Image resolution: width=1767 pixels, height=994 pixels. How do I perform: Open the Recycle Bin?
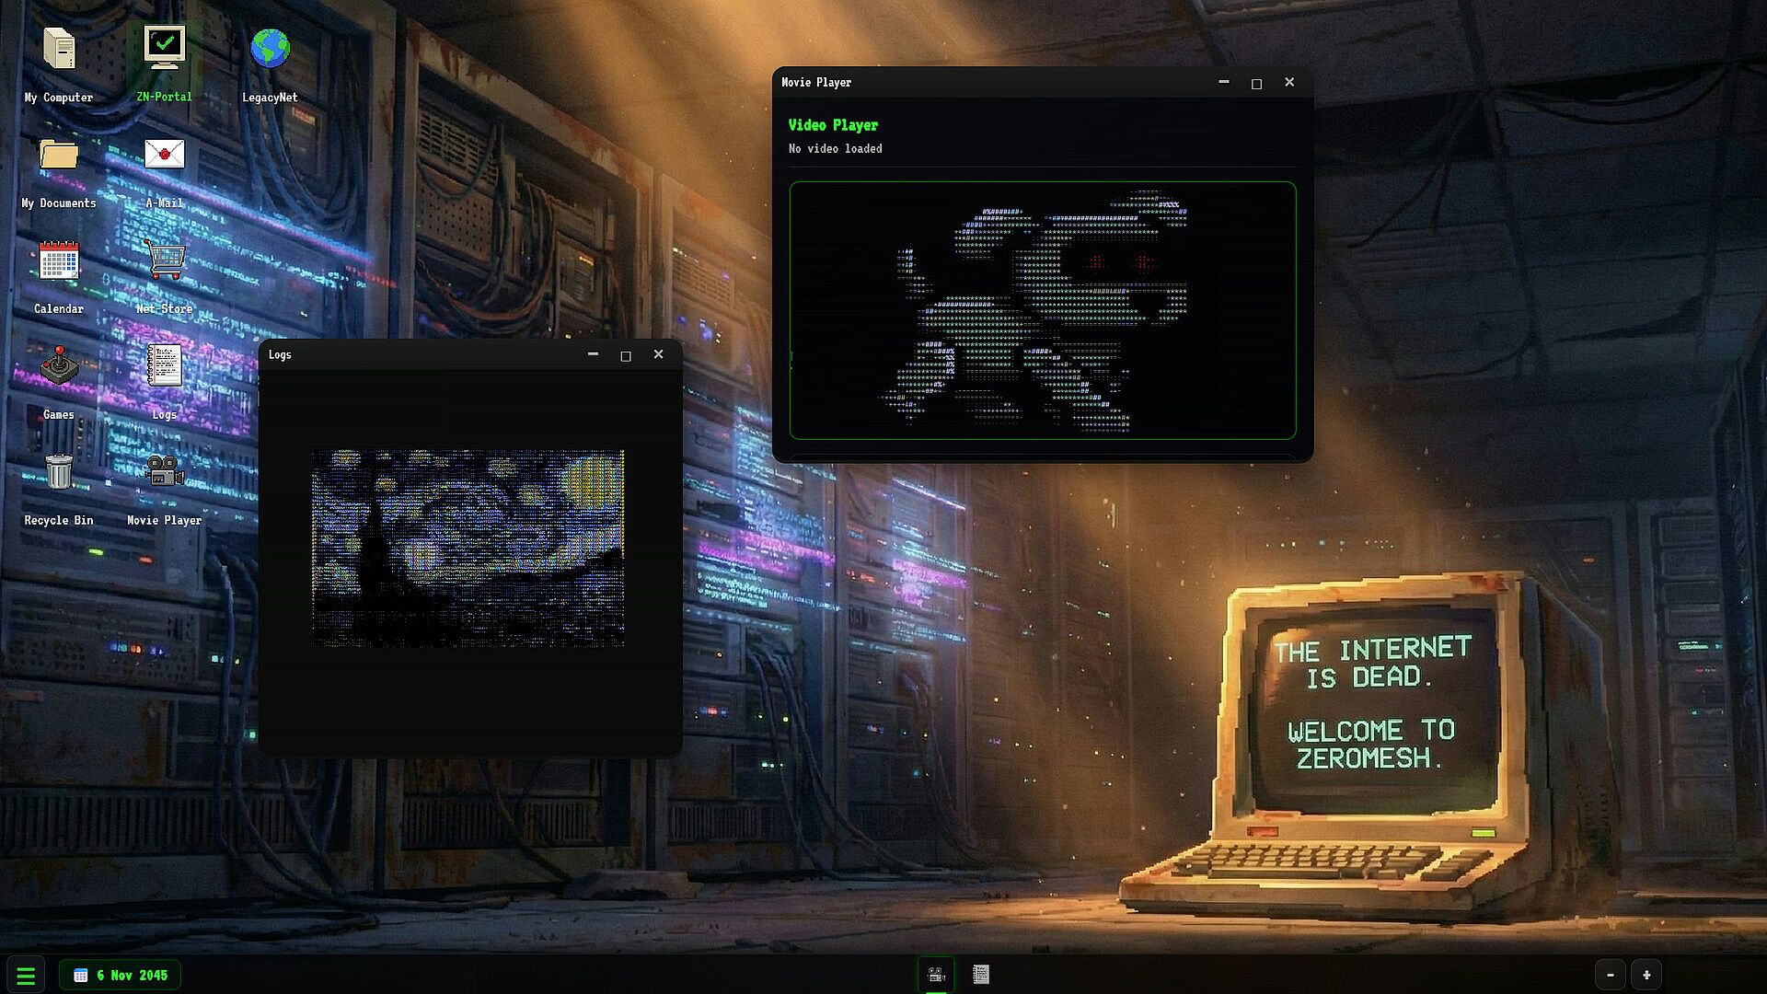point(59,472)
